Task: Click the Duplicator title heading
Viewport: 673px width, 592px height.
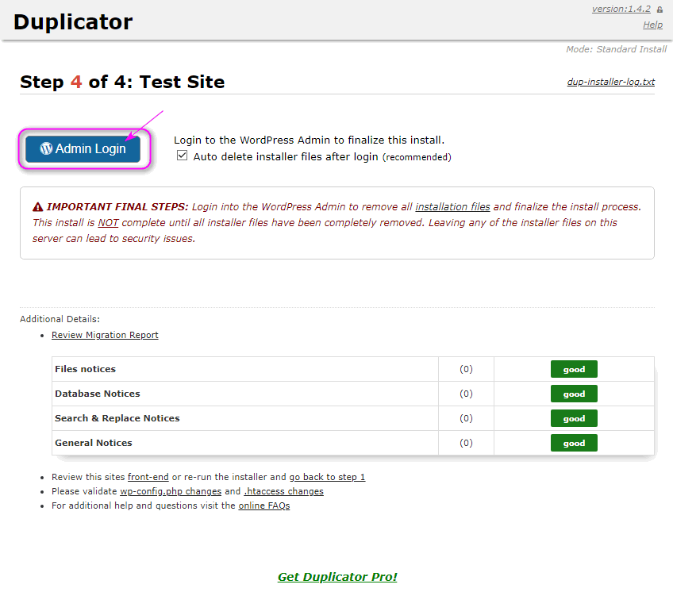Action: 73,22
